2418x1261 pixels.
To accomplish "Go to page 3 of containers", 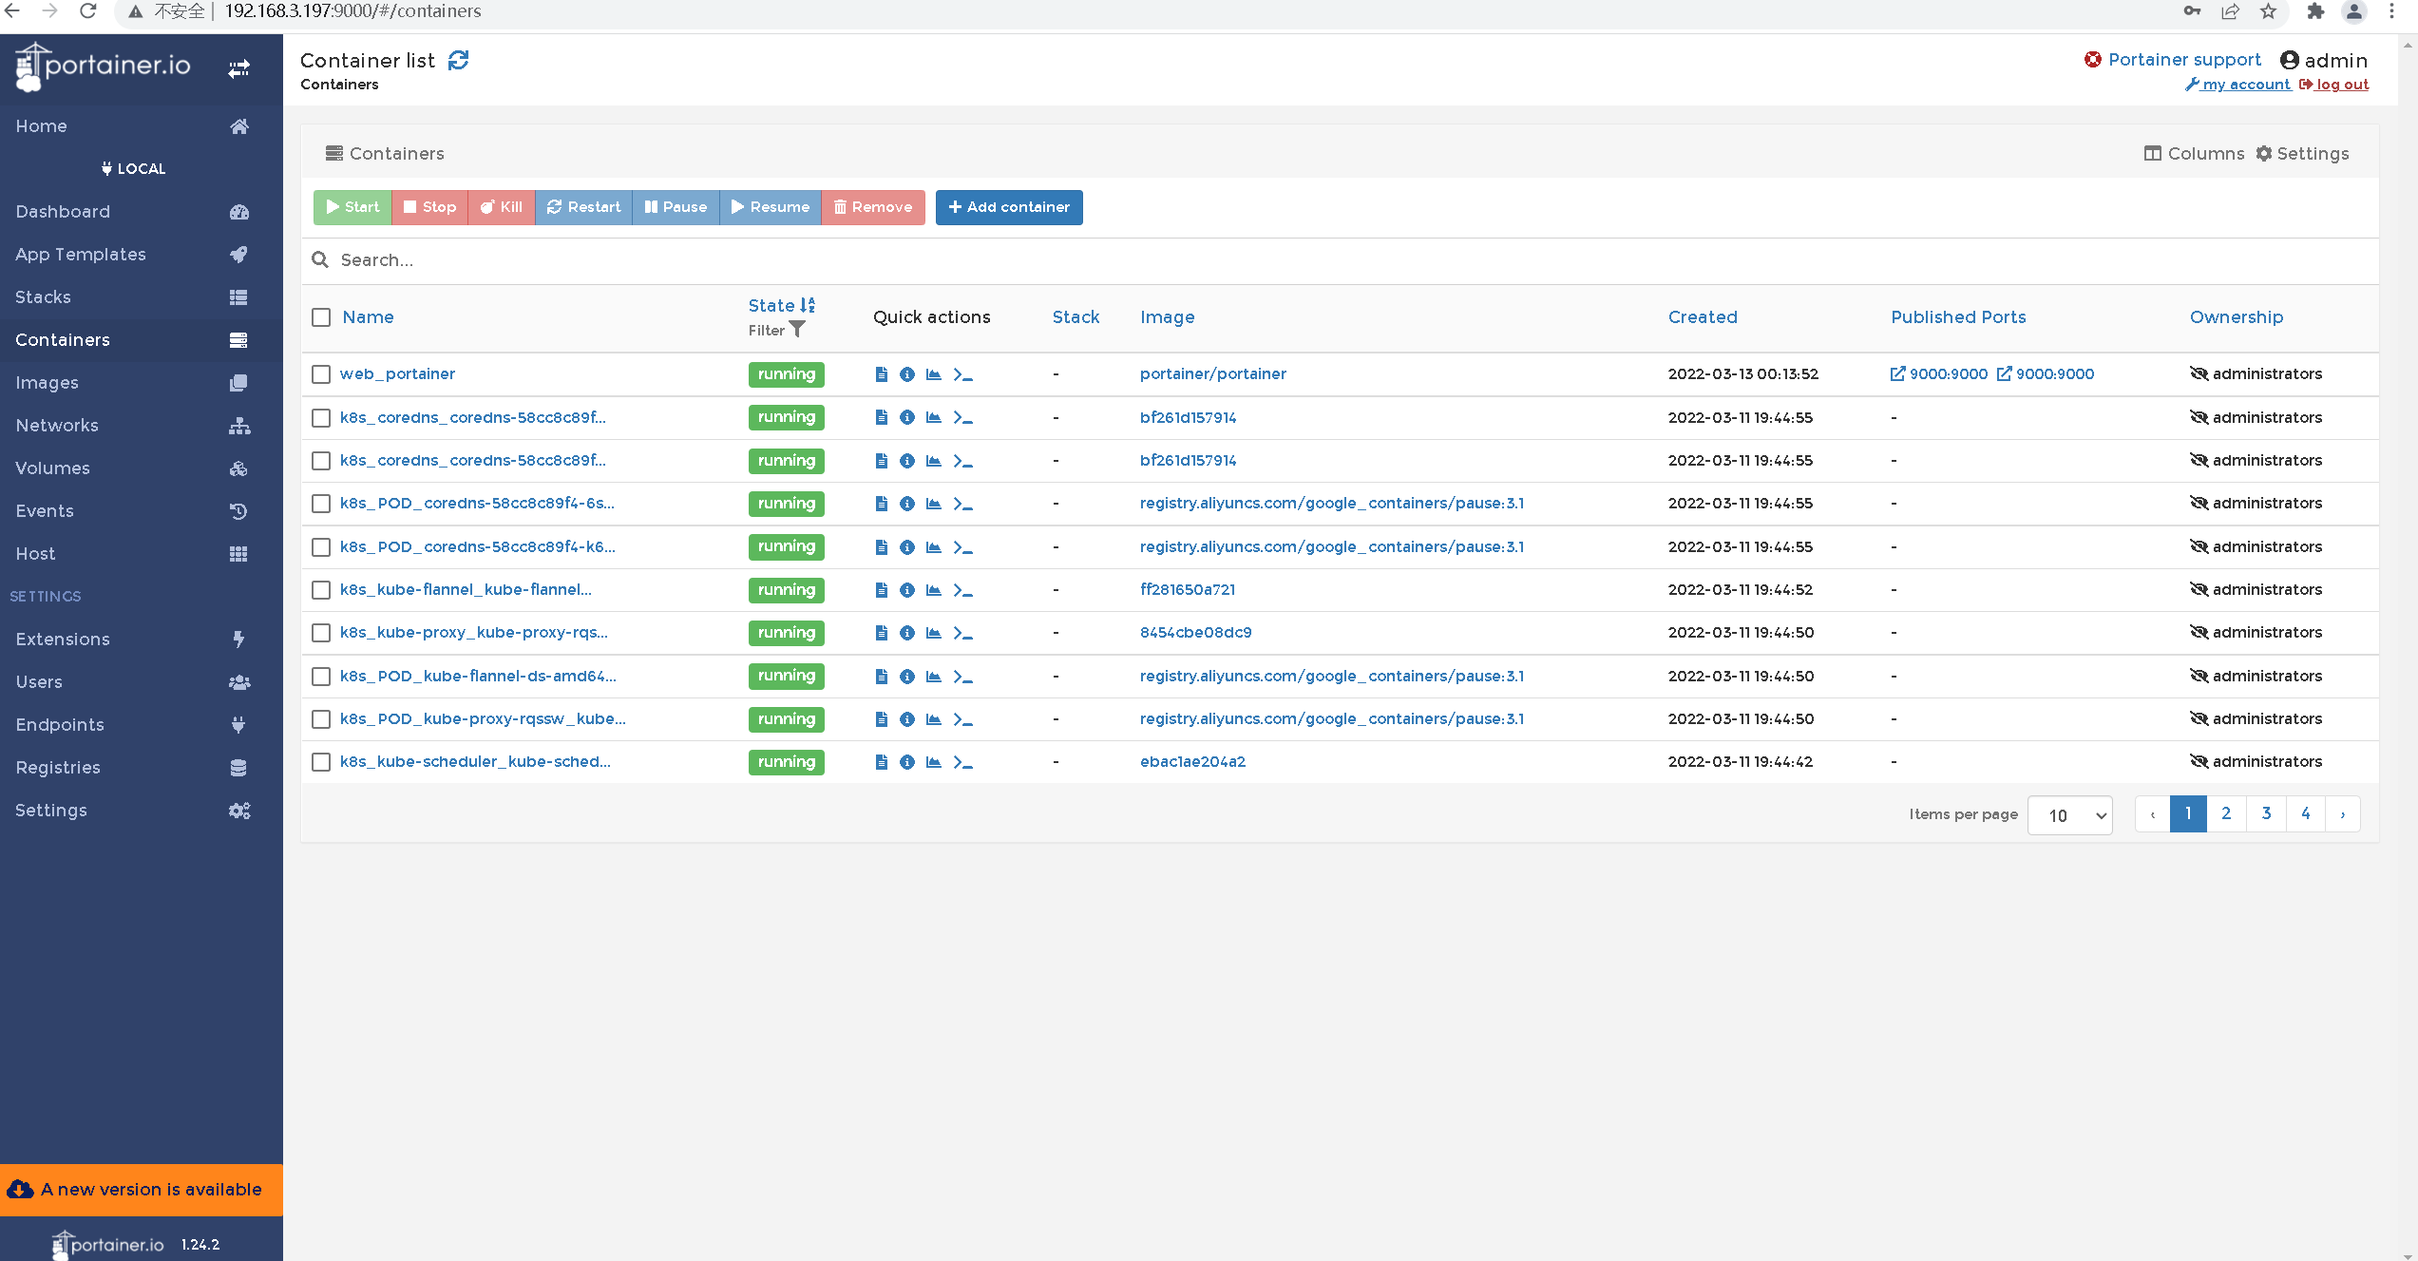I will [2266, 813].
